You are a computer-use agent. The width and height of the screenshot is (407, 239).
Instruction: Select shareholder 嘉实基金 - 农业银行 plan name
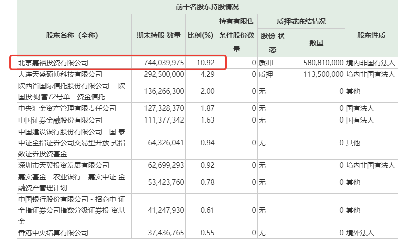coord(72,182)
